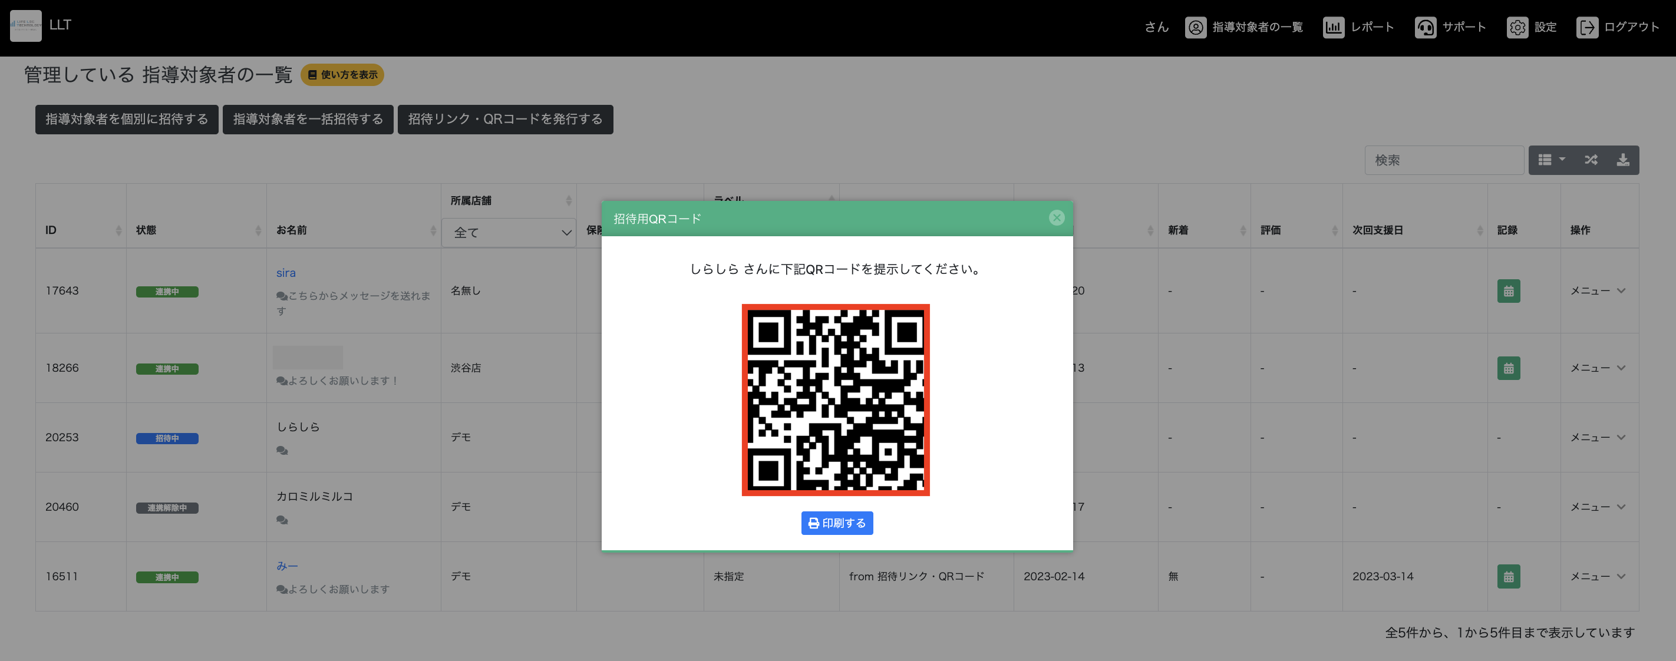Click 連携中 status badge for ID 17643

coord(167,292)
